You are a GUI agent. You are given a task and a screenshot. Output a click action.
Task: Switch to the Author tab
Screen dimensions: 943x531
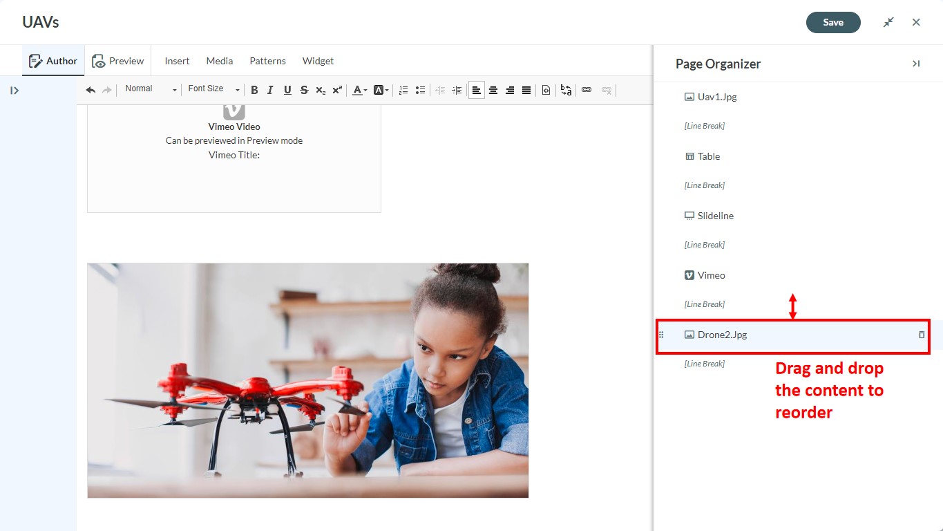[x=53, y=61]
